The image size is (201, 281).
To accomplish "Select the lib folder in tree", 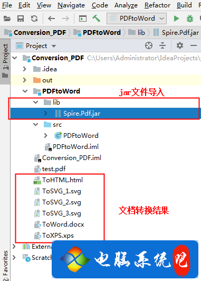I will pos(56,102).
